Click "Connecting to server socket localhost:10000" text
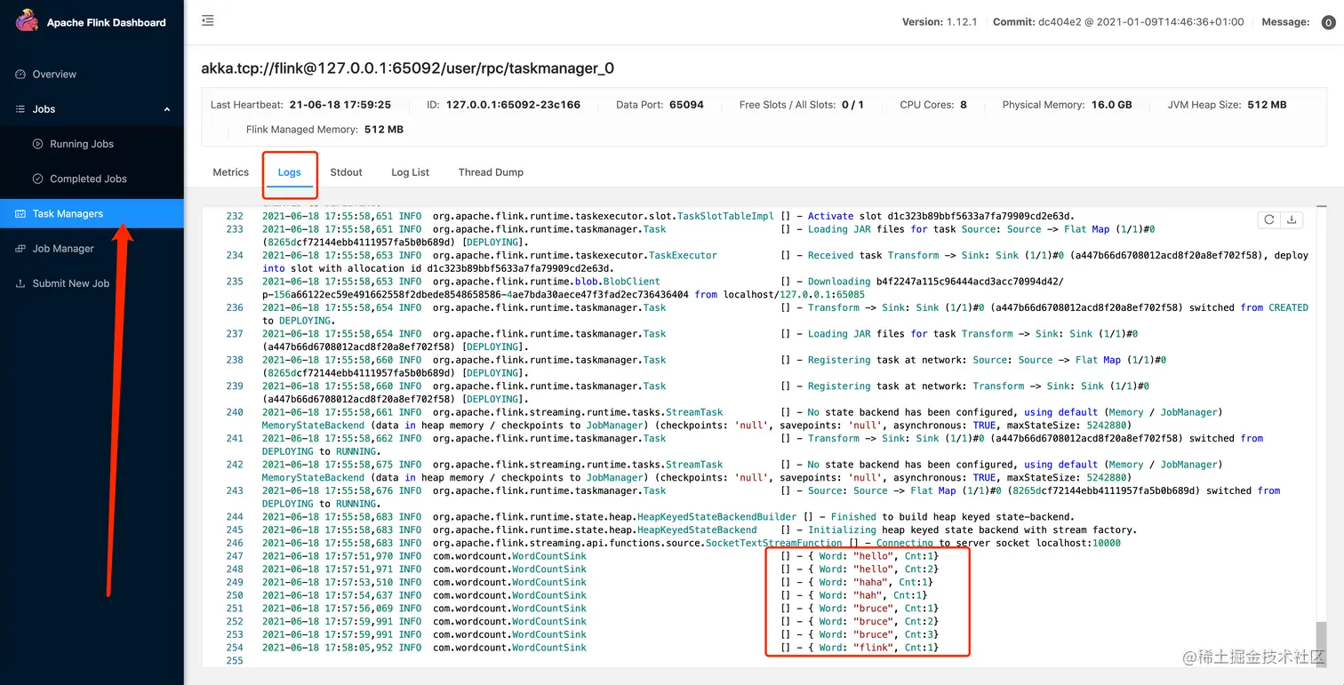1344x685 pixels. (x=998, y=543)
